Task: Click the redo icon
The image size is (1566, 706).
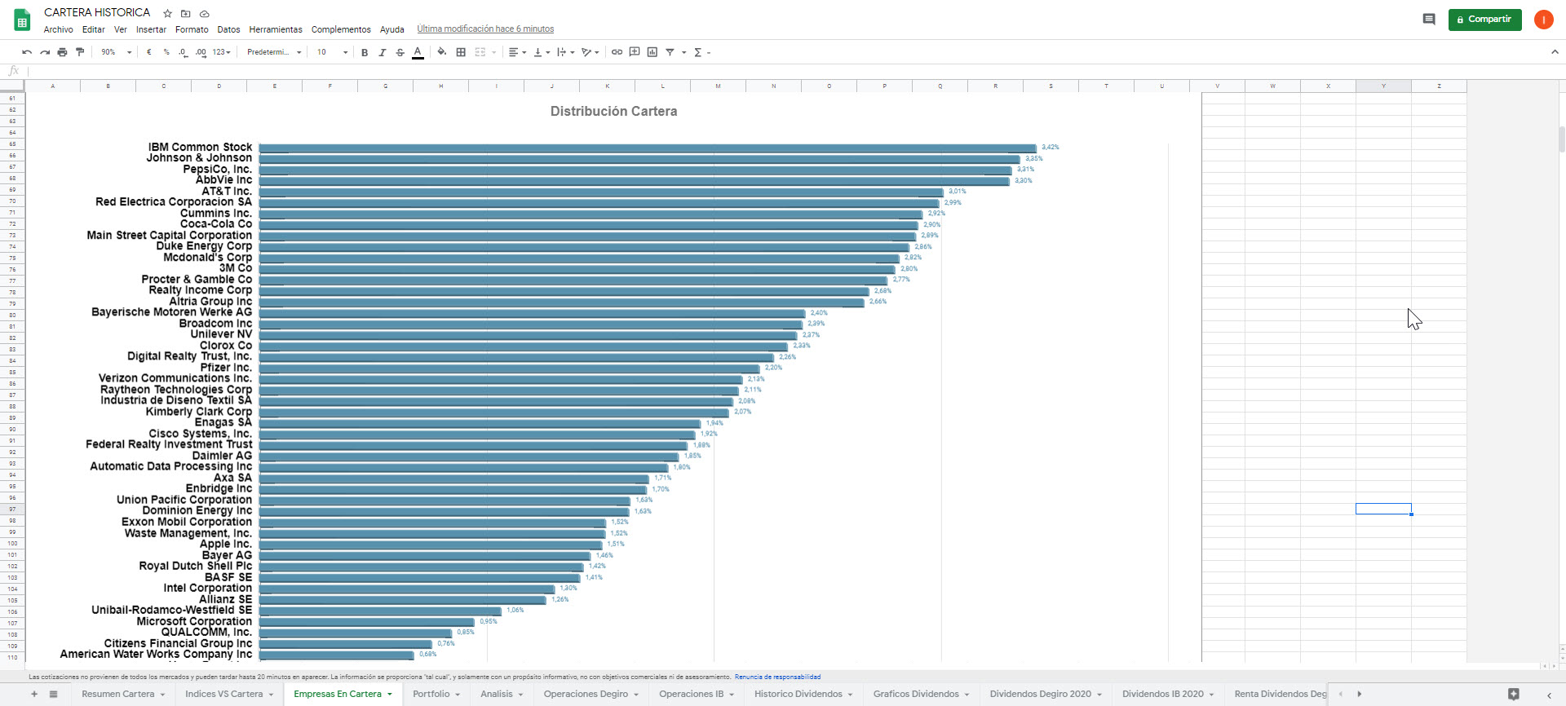Action: (x=45, y=52)
